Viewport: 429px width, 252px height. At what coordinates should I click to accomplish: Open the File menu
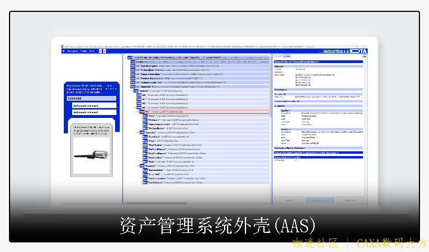click(x=64, y=51)
